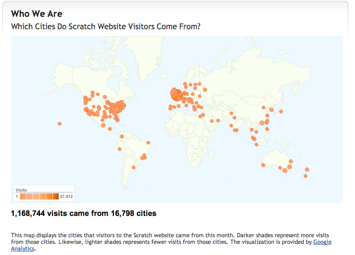Click the Argentina marker in southern South America
This screenshot has width=355, height=255.
[134, 167]
